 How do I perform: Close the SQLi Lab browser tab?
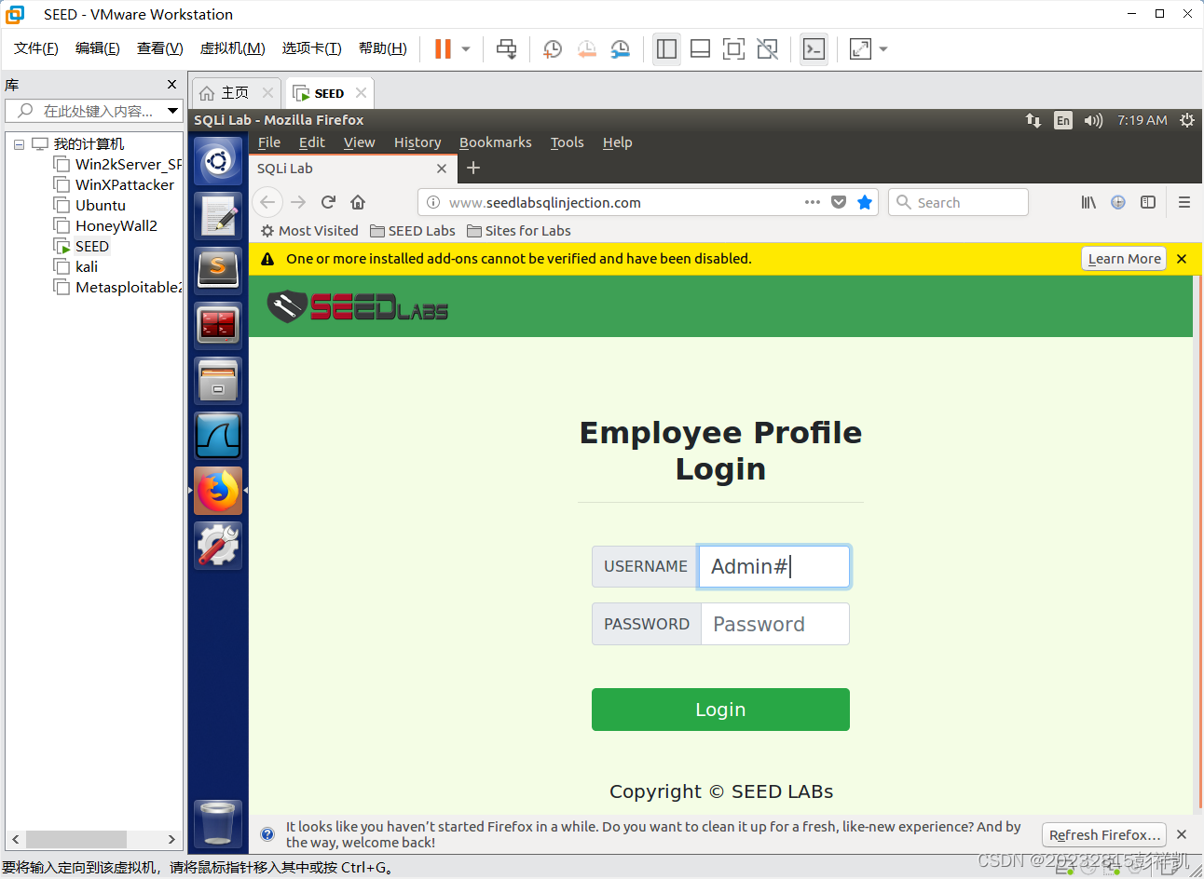[x=442, y=169]
